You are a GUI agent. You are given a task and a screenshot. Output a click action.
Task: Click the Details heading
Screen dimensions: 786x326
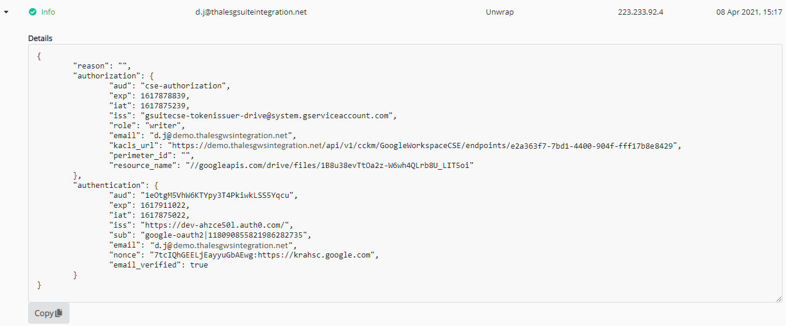40,39
